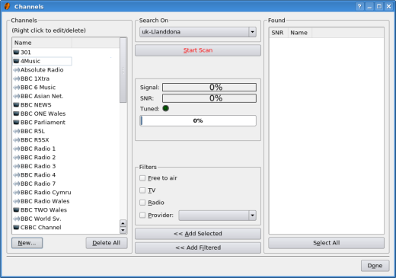Select all found channels

(326, 243)
